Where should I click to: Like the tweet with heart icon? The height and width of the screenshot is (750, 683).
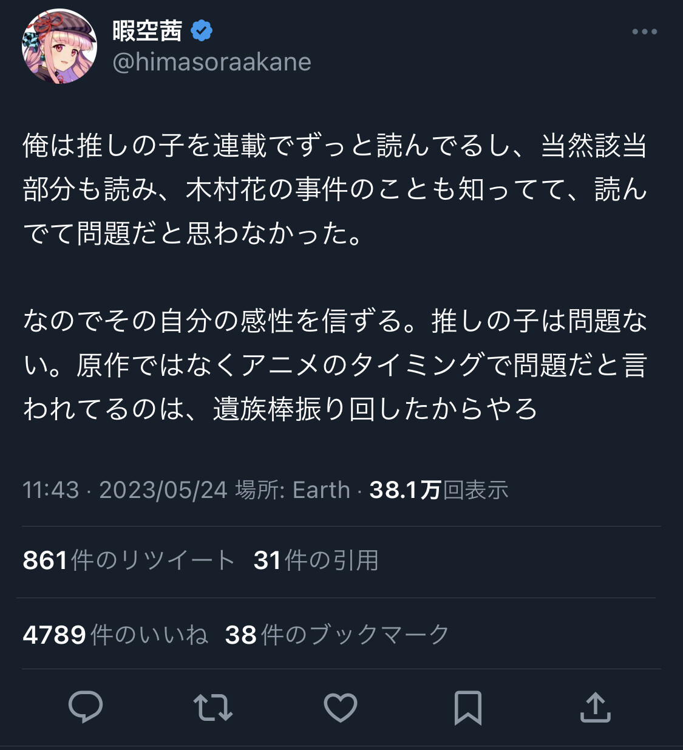(x=341, y=707)
